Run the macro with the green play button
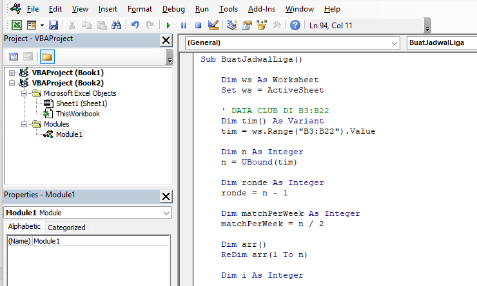Viewport: 477px width, 286px height. (x=168, y=25)
